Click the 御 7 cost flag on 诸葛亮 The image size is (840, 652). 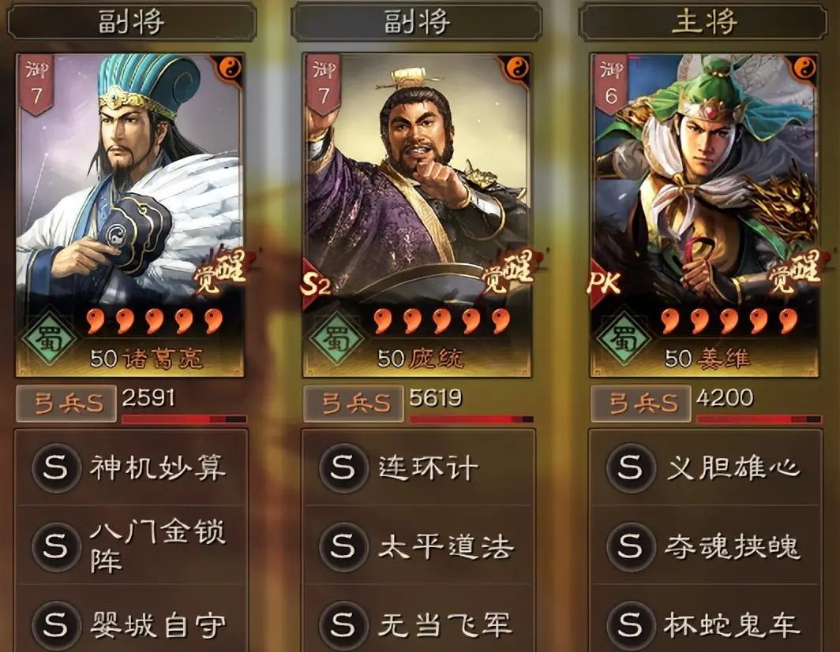(36, 84)
